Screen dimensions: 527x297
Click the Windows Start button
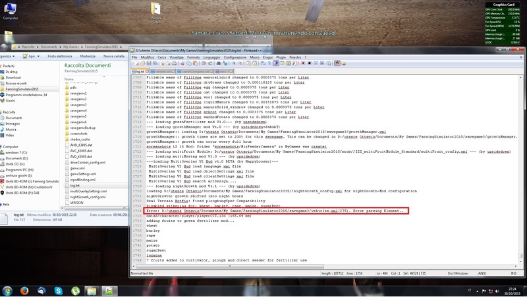pyautogui.click(x=8, y=290)
